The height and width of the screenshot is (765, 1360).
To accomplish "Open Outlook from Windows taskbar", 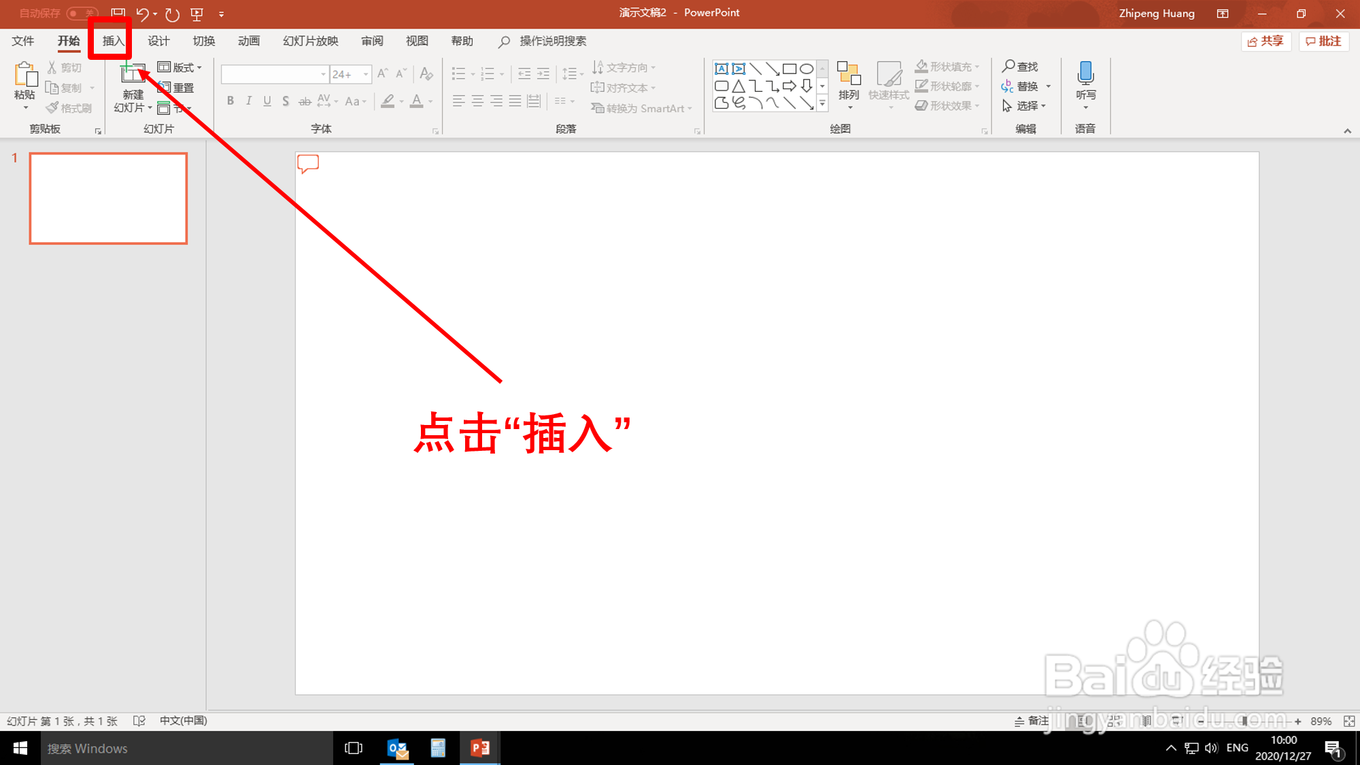I will point(397,748).
